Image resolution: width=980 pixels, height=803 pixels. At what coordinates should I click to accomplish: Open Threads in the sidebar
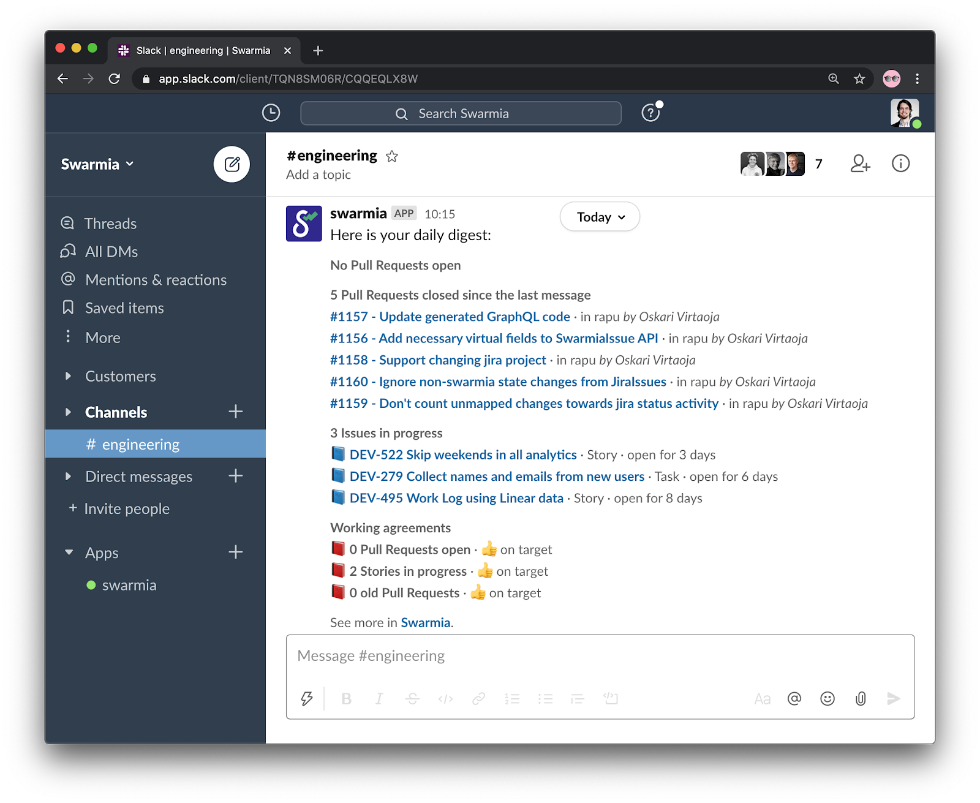tap(110, 224)
